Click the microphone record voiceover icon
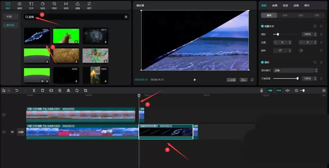 (x=261, y=90)
